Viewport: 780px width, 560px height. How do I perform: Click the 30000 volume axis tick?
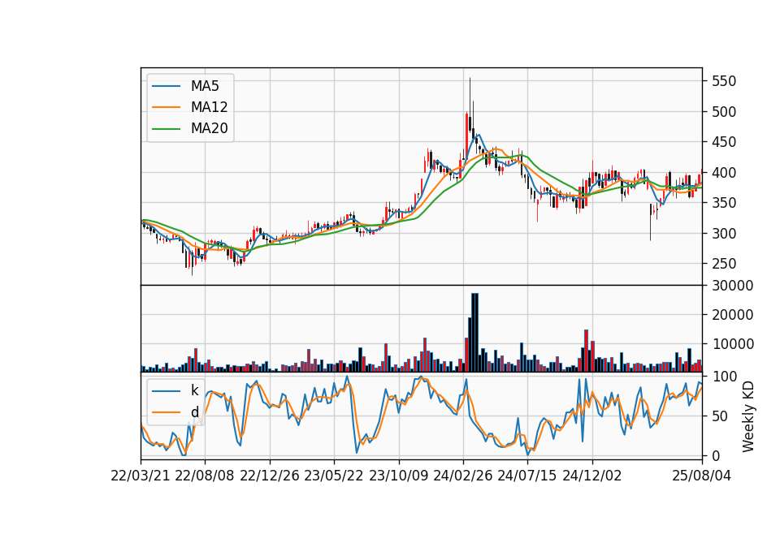point(732,286)
